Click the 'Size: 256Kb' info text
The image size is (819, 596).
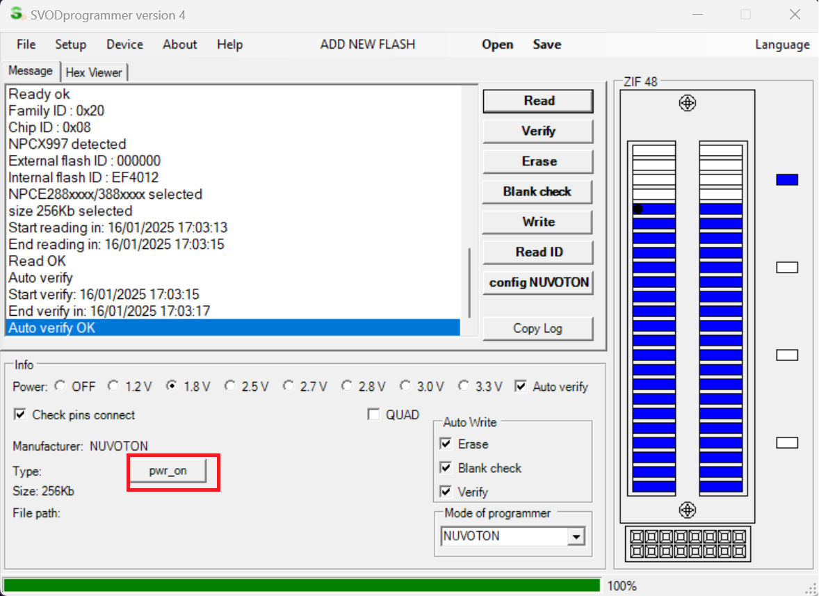(43, 491)
